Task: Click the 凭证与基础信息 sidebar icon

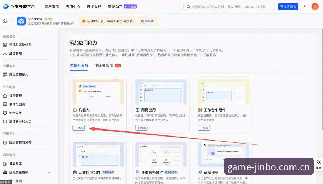Action: click(5, 45)
